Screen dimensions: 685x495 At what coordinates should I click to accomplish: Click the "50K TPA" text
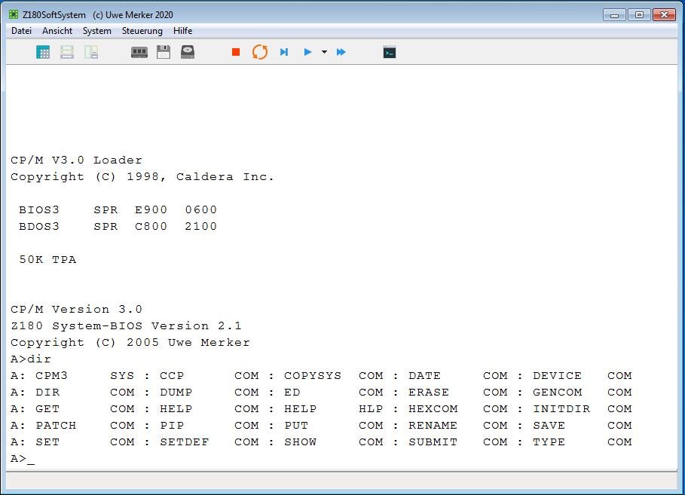pyautogui.click(x=47, y=260)
